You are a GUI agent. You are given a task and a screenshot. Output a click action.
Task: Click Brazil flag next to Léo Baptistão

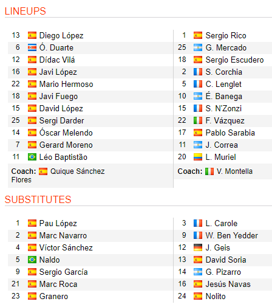(32, 157)
